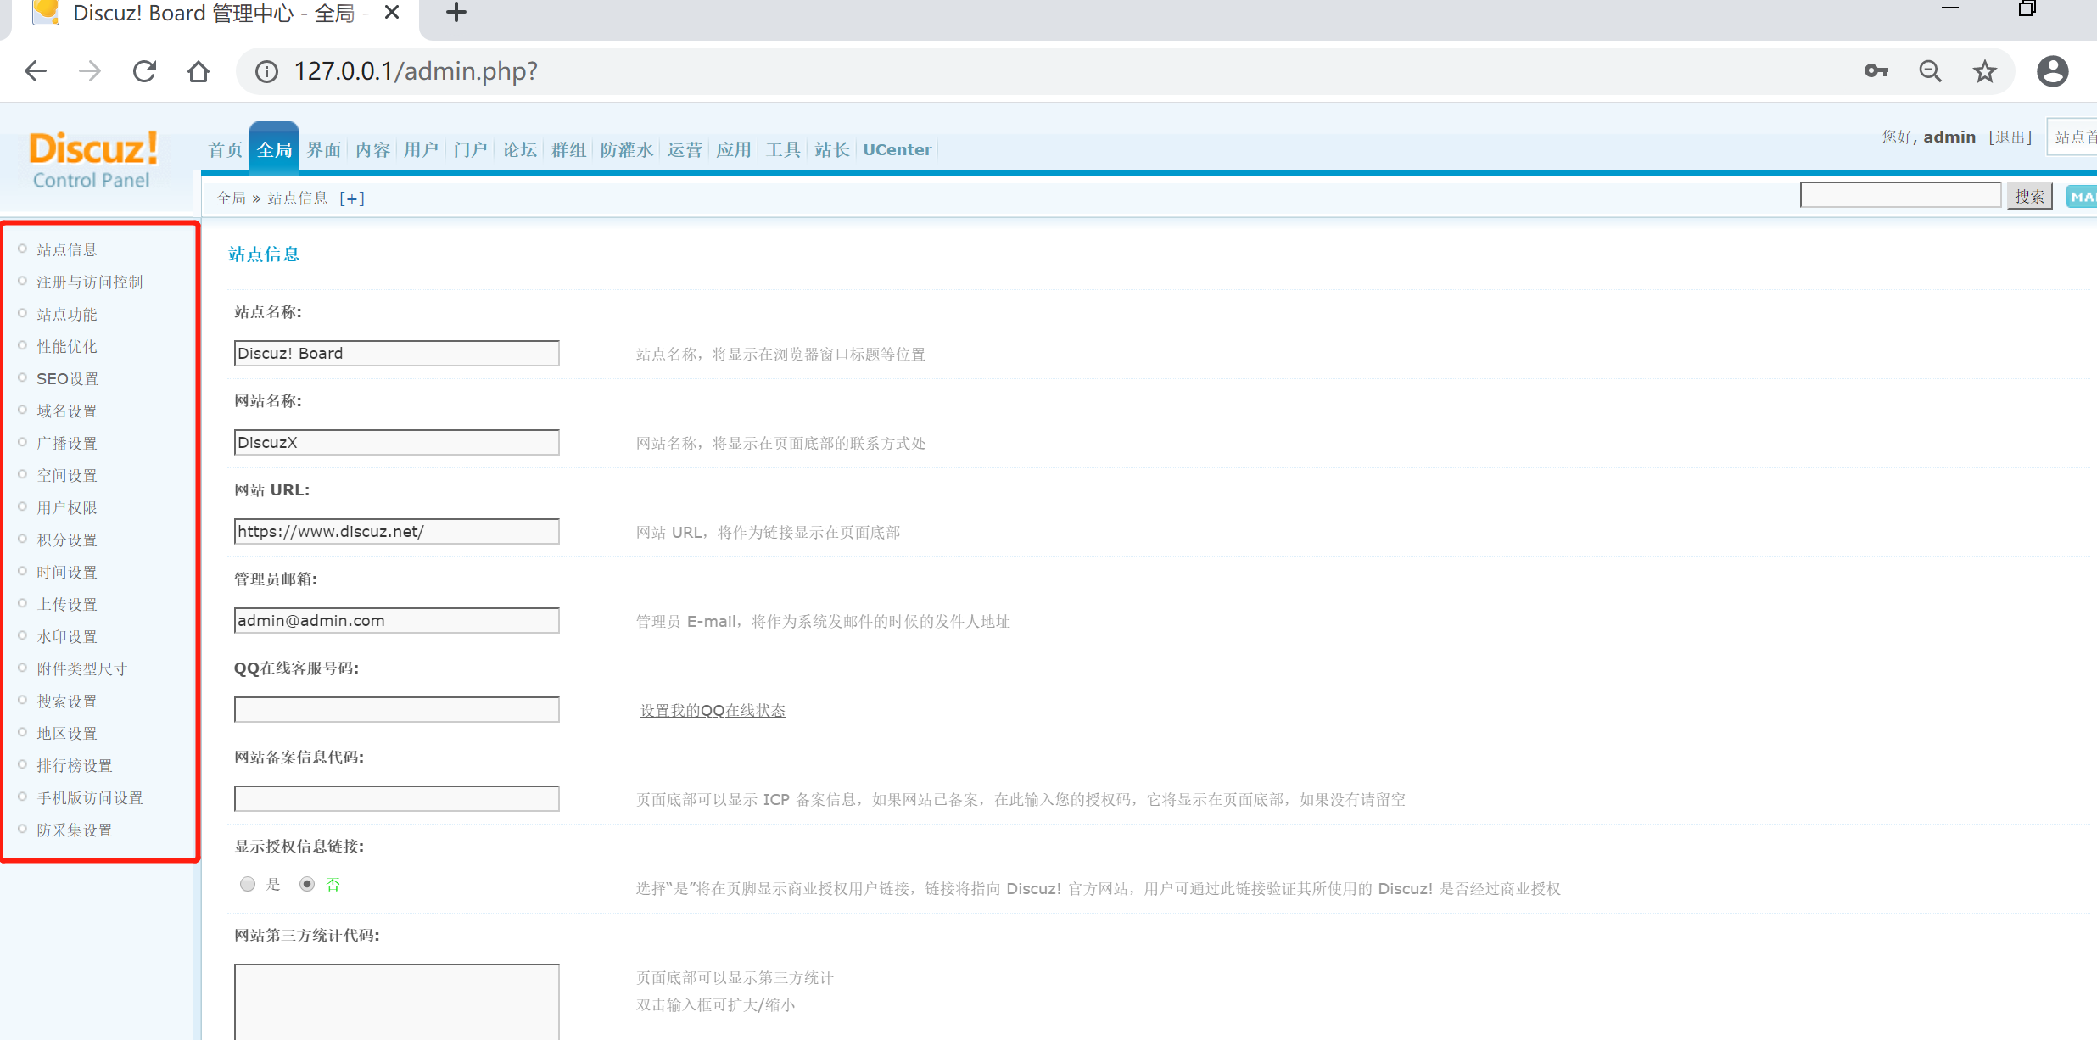The image size is (2097, 1040).
Task: Click the [+] next to 站点信息 breadcrumb
Action: pyautogui.click(x=351, y=198)
